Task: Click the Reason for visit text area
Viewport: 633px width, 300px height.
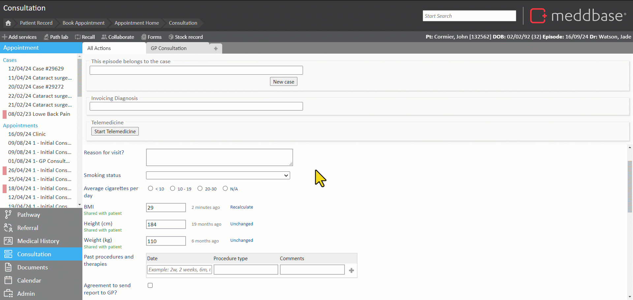Action: pos(219,158)
